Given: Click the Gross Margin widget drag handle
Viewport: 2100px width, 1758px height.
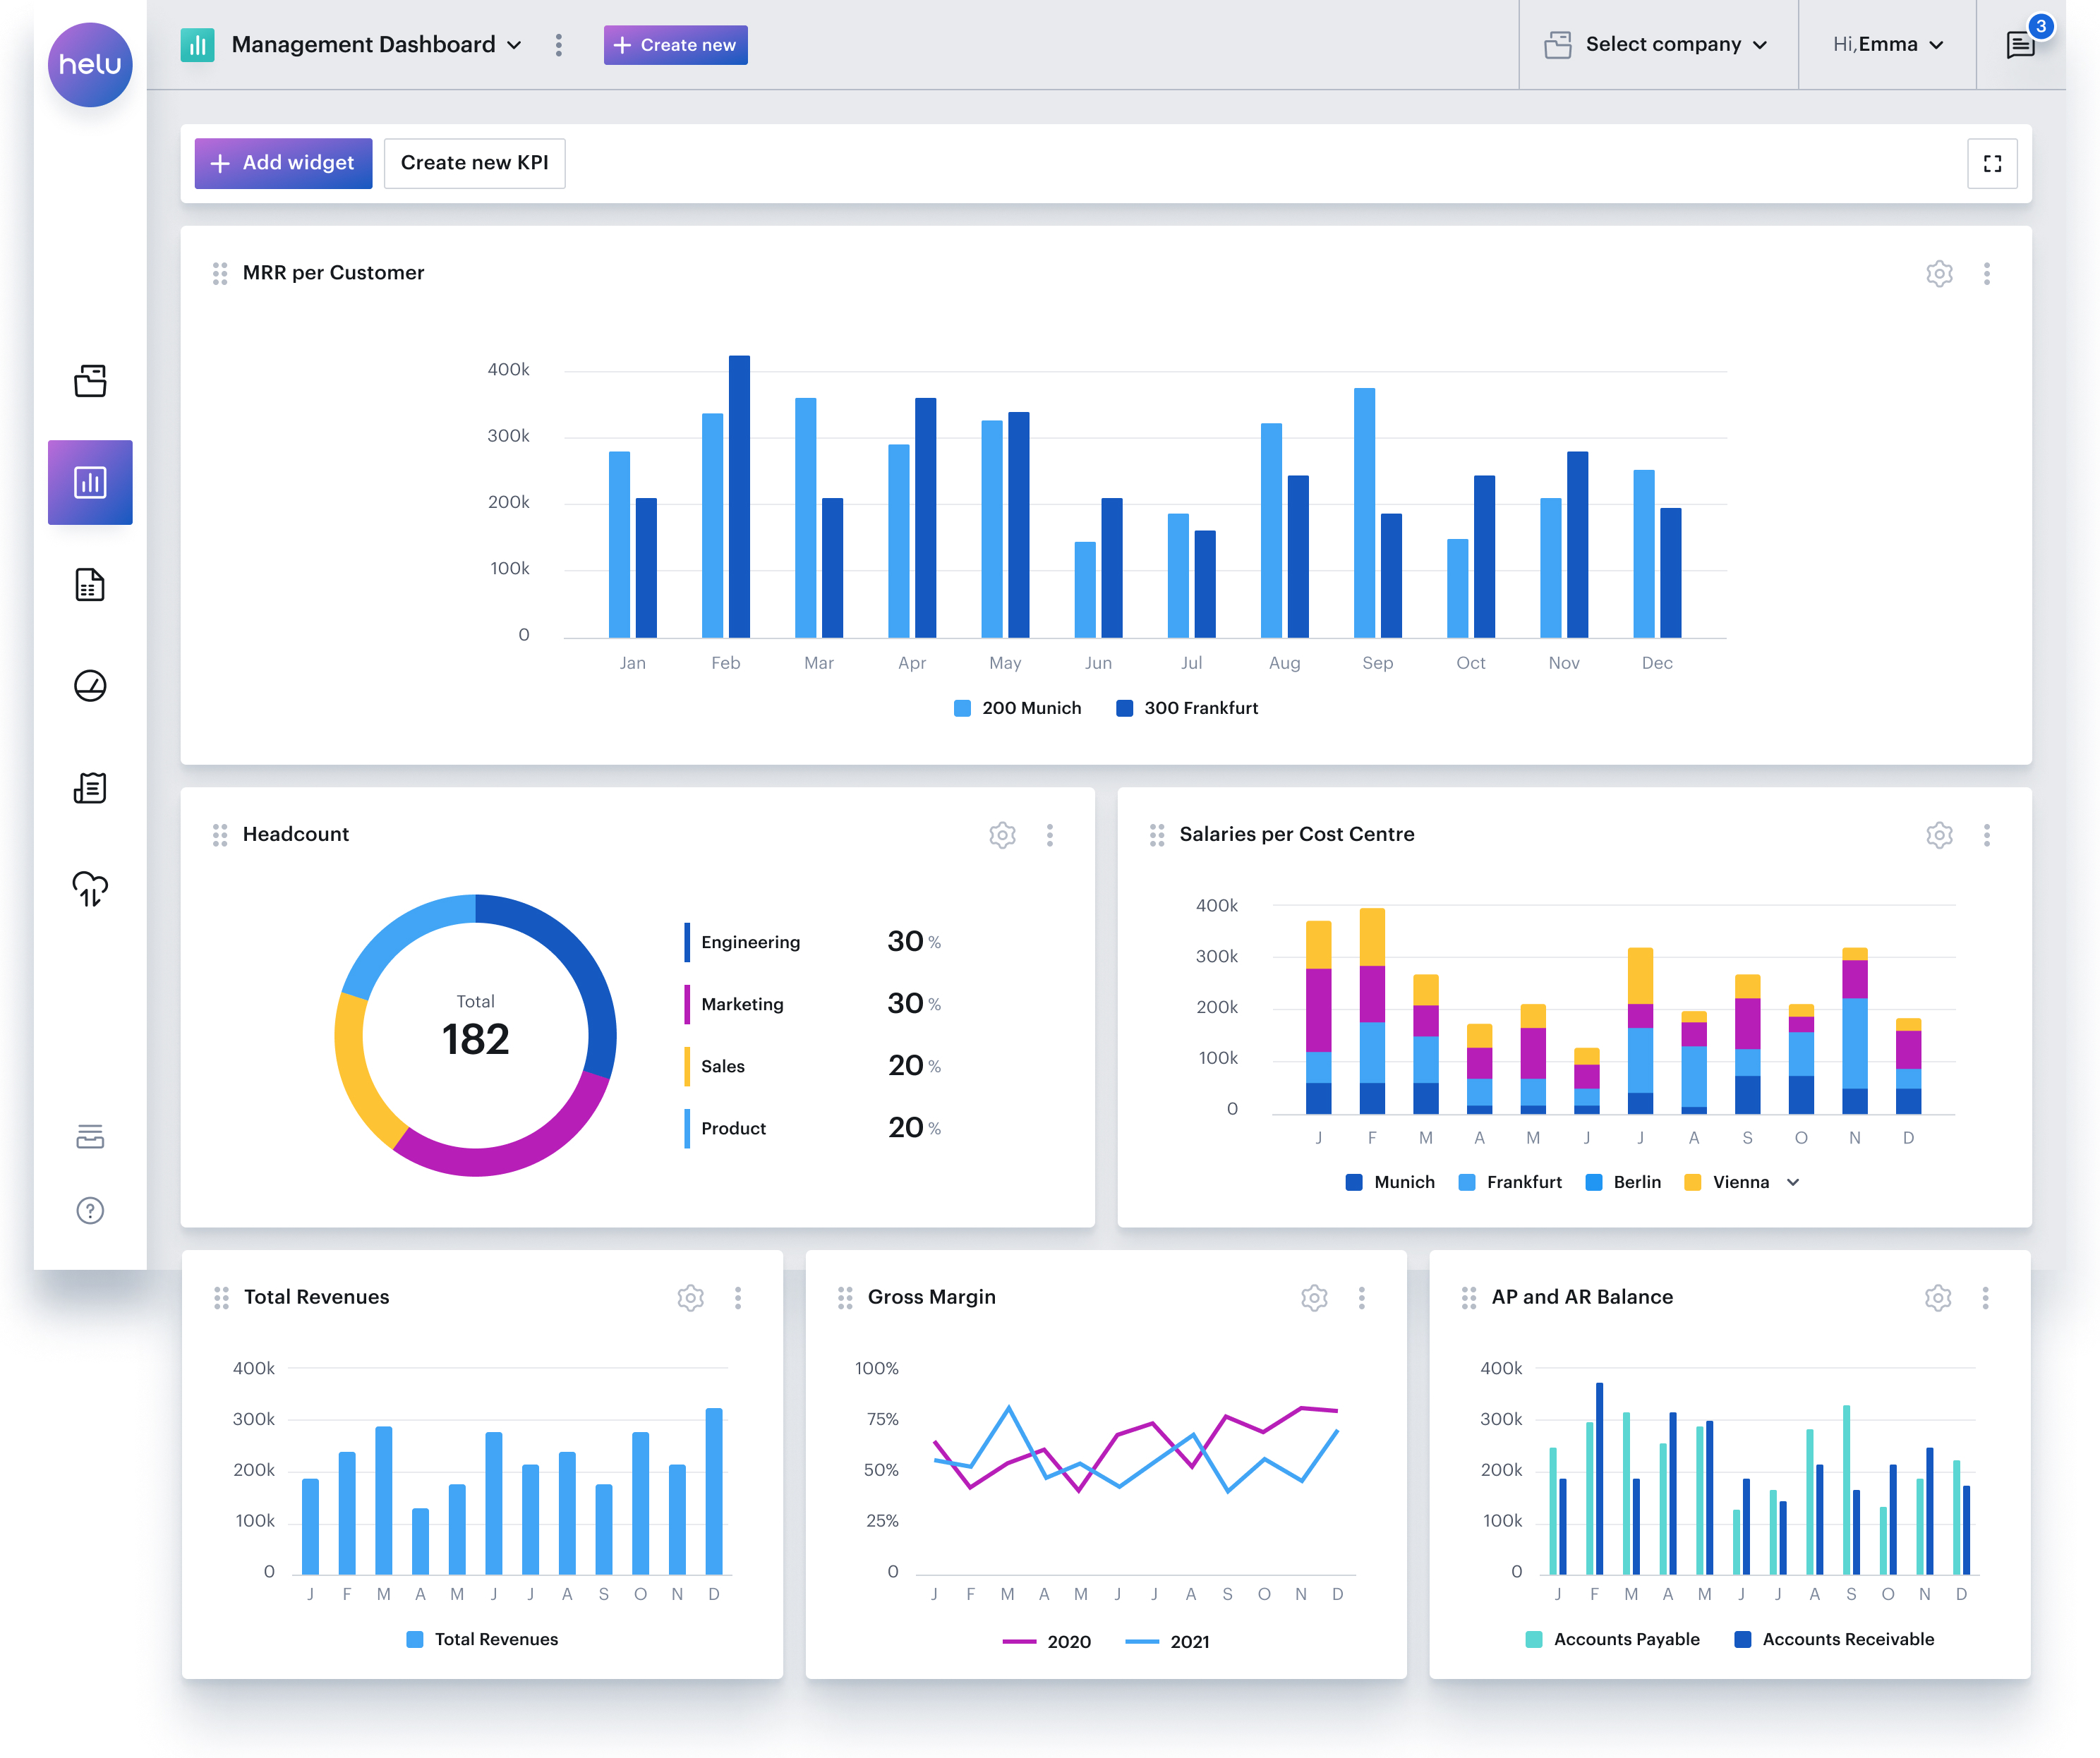Looking at the screenshot, I should [x=845, y=1297].
